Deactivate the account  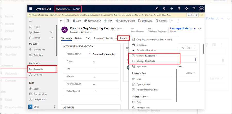145,21
